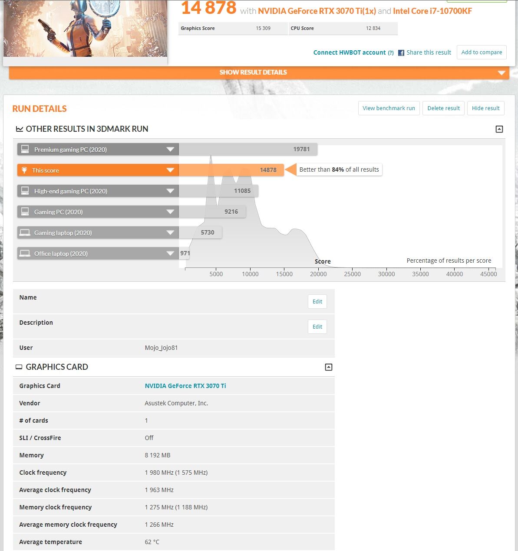Click the Facebook share icon
The width and height of the screenshot is (518, 551).
[401, 52]
